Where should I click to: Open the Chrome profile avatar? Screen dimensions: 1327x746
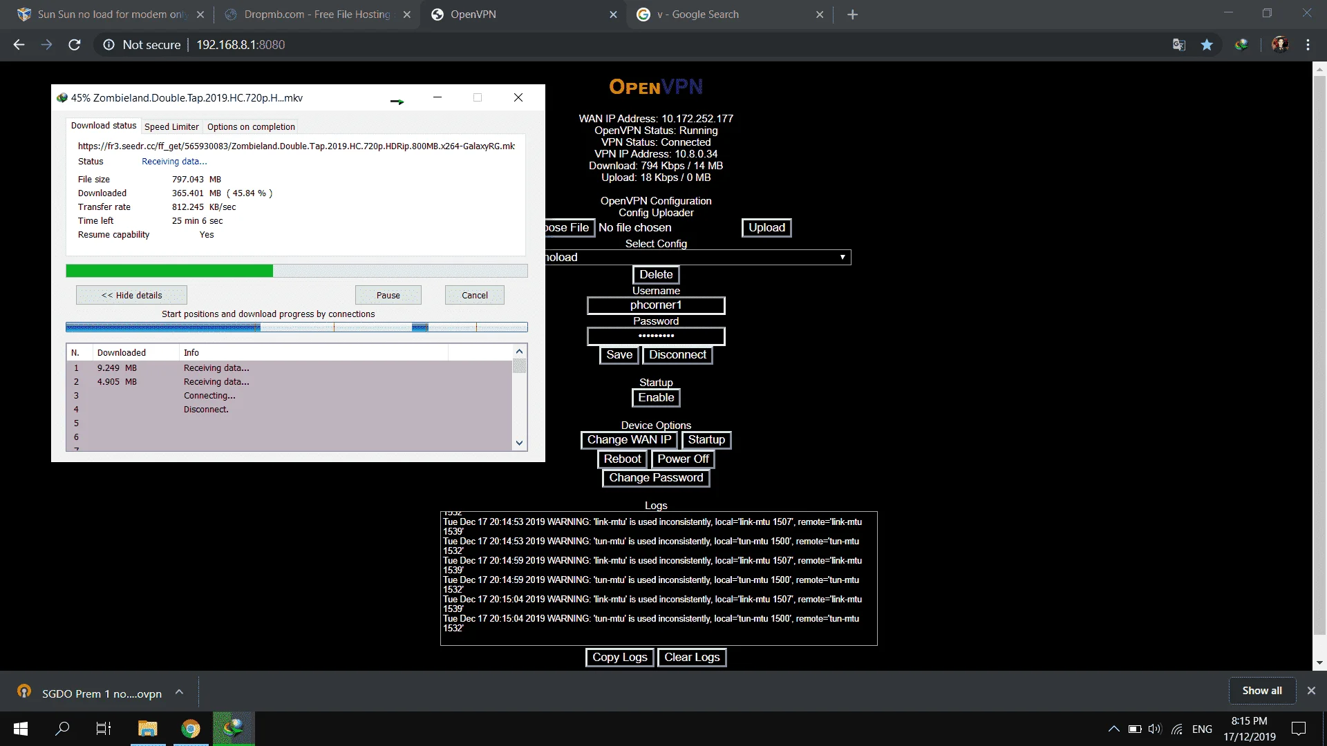click(x=1280, y=45)
